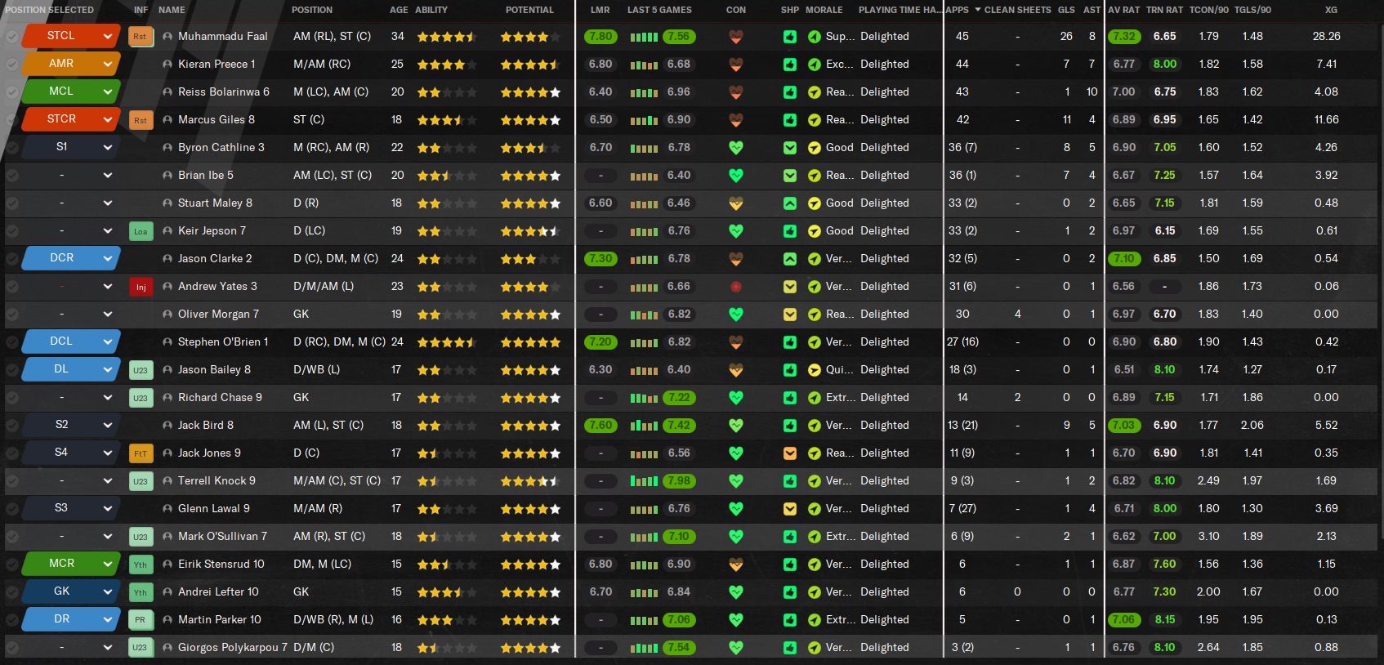
Task: Click the FtT badge beside Jack Jones
Action: [x=141, y=453]
